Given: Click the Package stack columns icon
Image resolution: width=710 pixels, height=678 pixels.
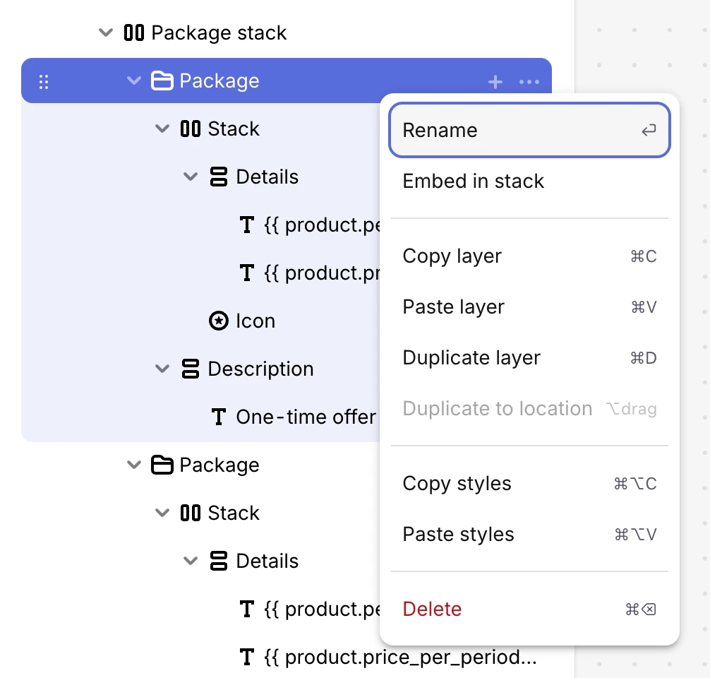Looking at the screenshot, I should point(134,32).
